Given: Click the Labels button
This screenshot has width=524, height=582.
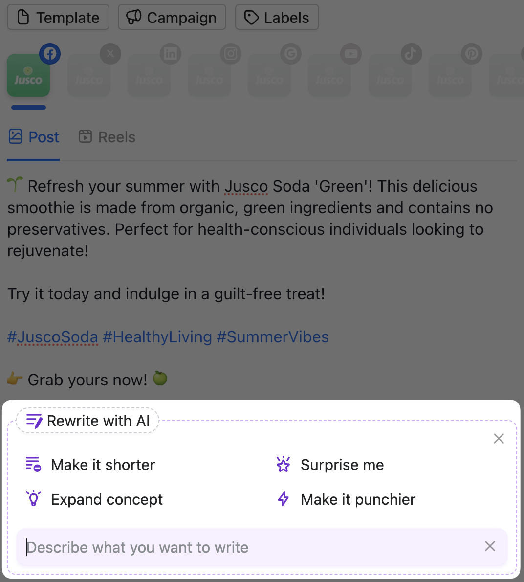Looking at the screenshot, I should (x=277, y=18).
